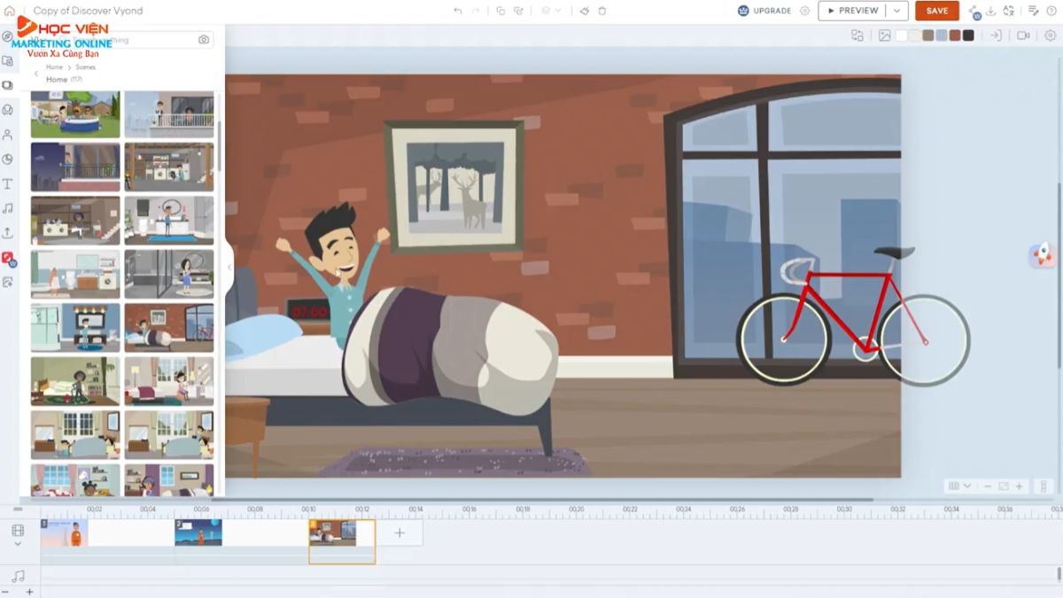Click the Camera icon above the stage
The height and width of the screenshot is (598, 1063).
(x=1023, y=35)
